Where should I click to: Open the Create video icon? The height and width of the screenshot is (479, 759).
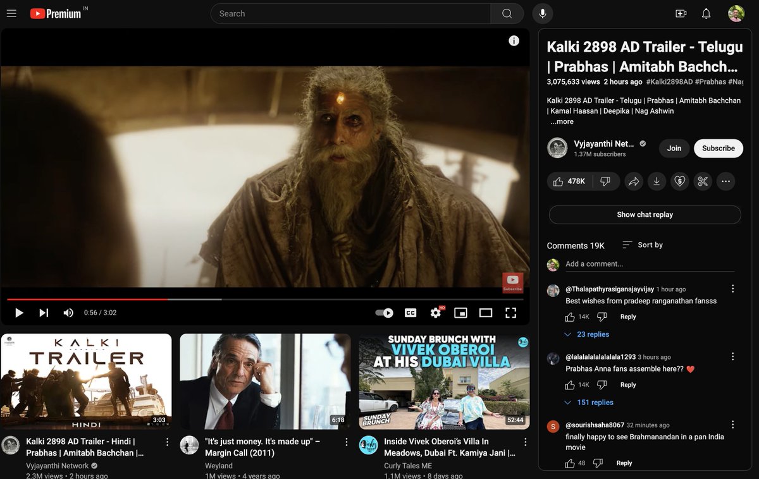(681, 13)
